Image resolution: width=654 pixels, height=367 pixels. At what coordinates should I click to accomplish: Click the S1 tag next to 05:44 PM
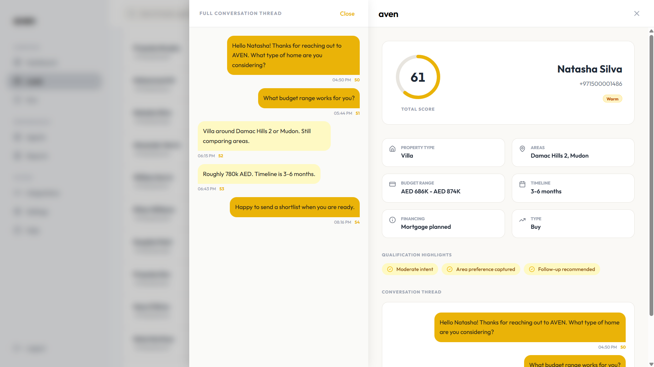[358, 113]
